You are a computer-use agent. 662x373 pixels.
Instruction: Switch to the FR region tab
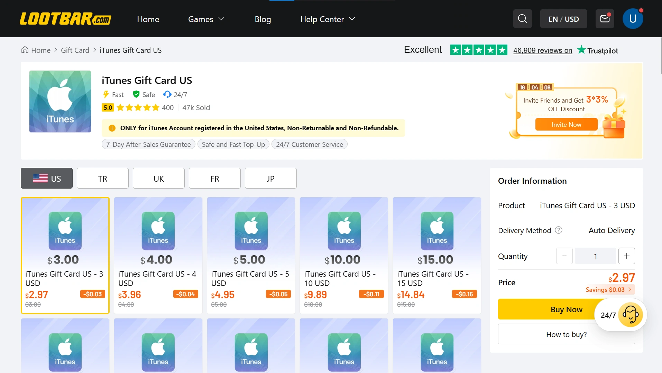215,178
